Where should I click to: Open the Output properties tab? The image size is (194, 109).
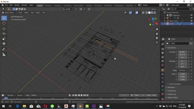tap(162, 53)
